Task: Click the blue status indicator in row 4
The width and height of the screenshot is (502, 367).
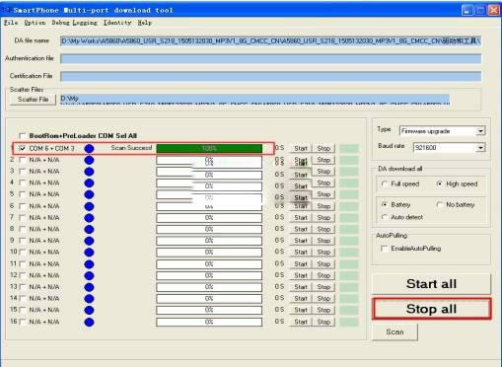Action: pyautogui.click(x=89, y=183)
